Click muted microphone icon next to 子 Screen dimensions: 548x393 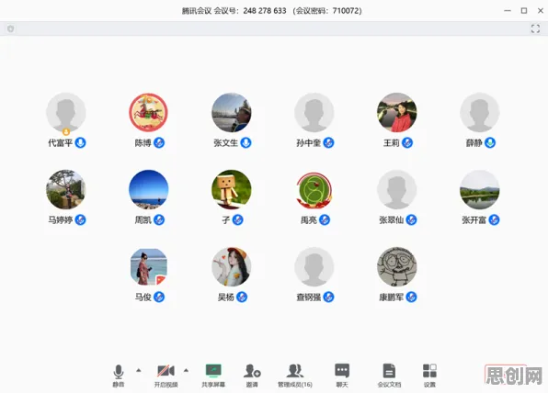[237, 219]
